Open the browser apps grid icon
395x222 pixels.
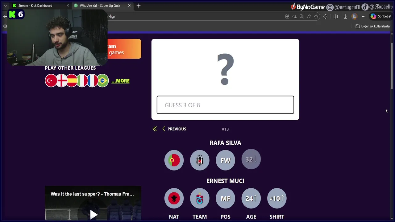tap(287, 16)
